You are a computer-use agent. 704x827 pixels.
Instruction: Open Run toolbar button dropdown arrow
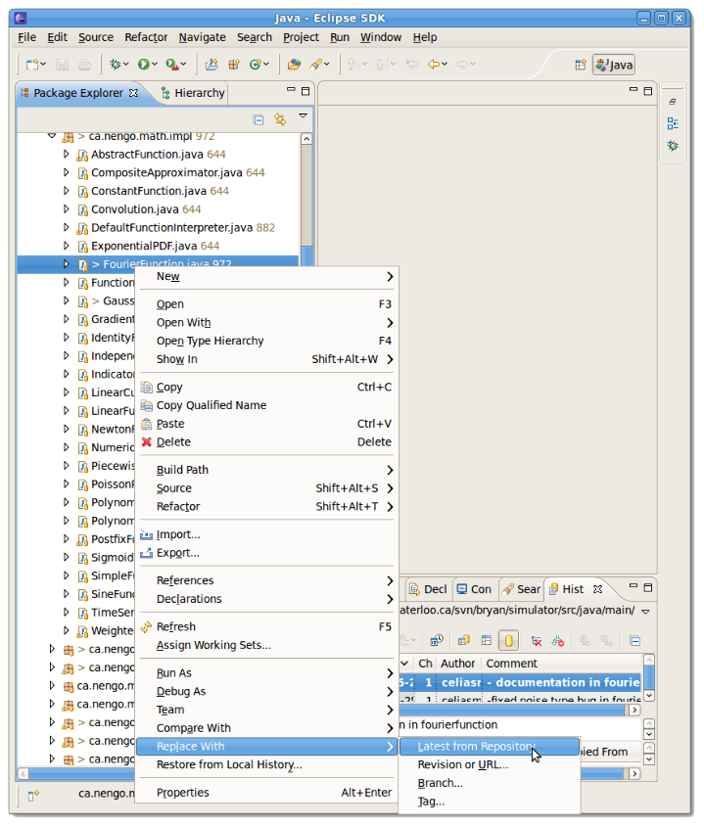(155, 65)
